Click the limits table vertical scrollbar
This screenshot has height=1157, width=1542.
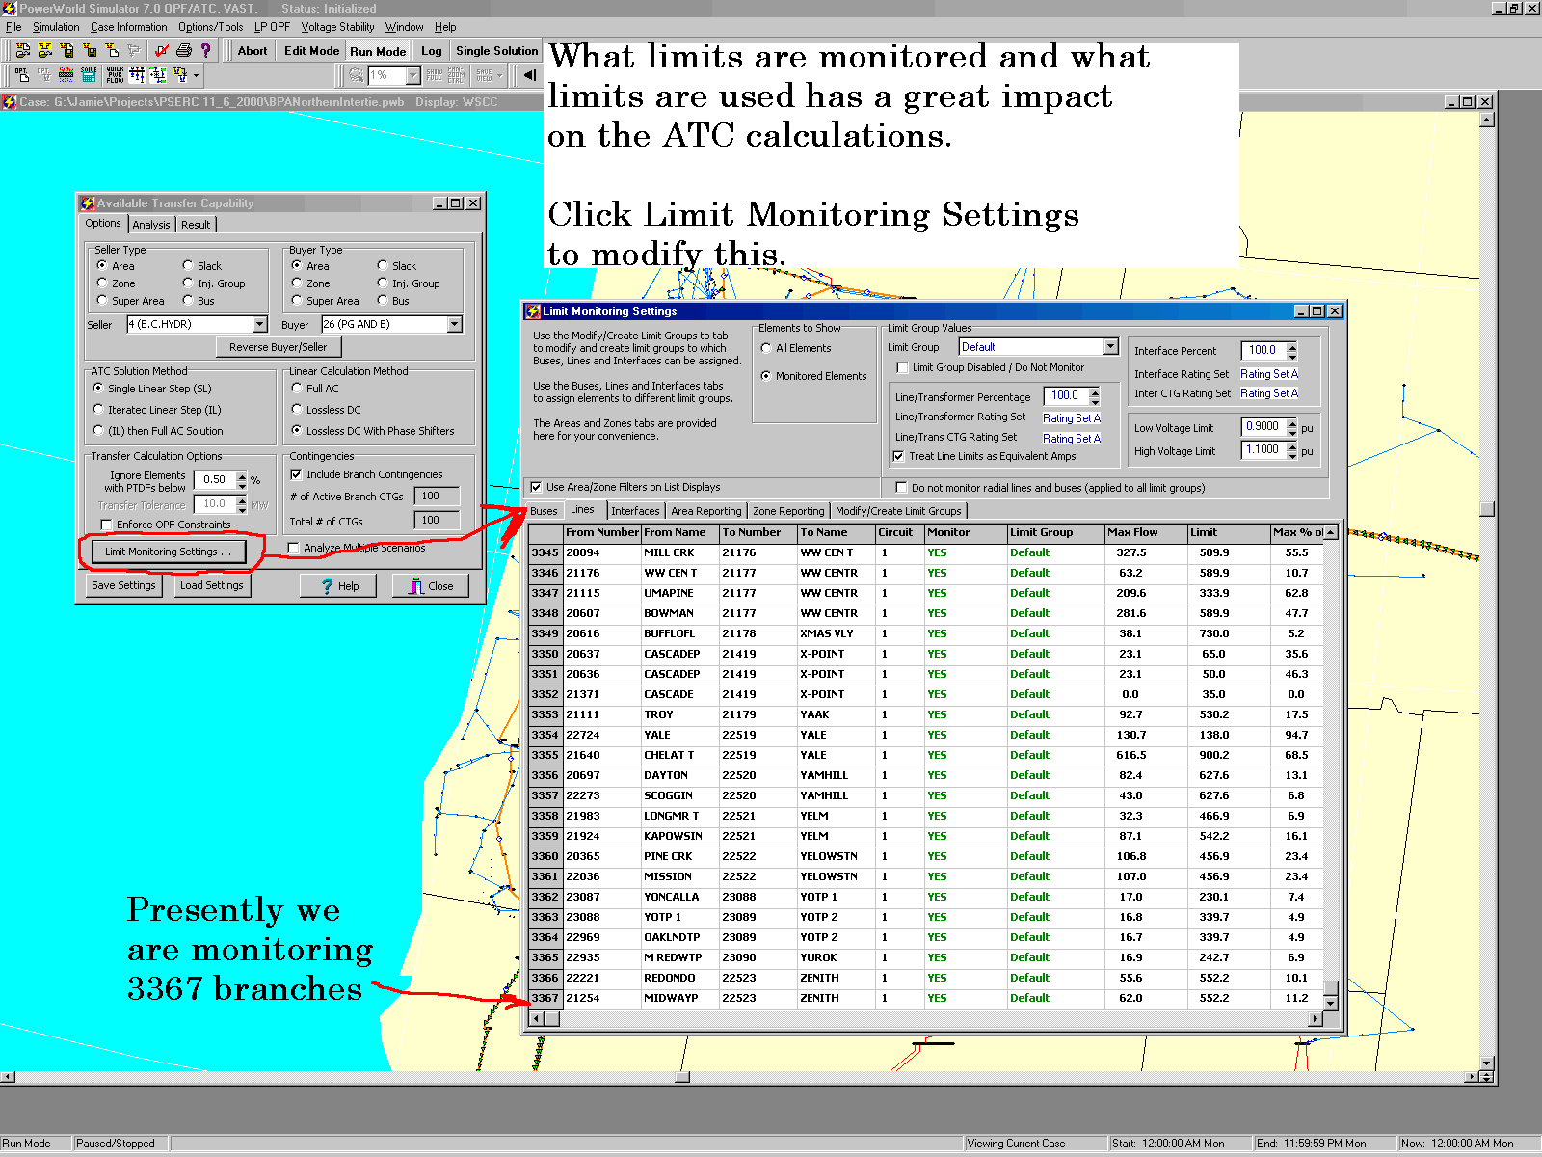click(1330, 767)
